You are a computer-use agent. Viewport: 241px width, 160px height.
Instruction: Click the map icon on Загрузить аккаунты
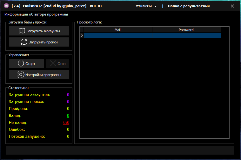pyautogui.click(x=22, y=31)
